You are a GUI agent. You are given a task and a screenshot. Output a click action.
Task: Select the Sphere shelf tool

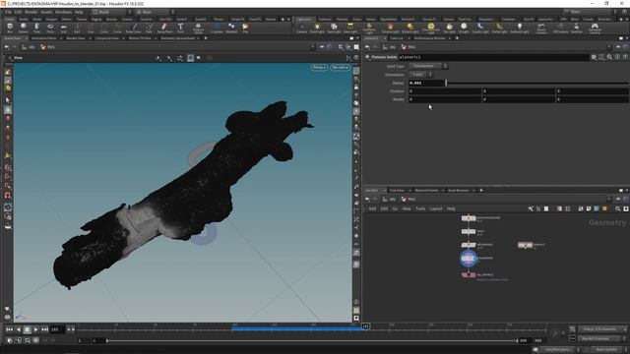click(24, 29)
